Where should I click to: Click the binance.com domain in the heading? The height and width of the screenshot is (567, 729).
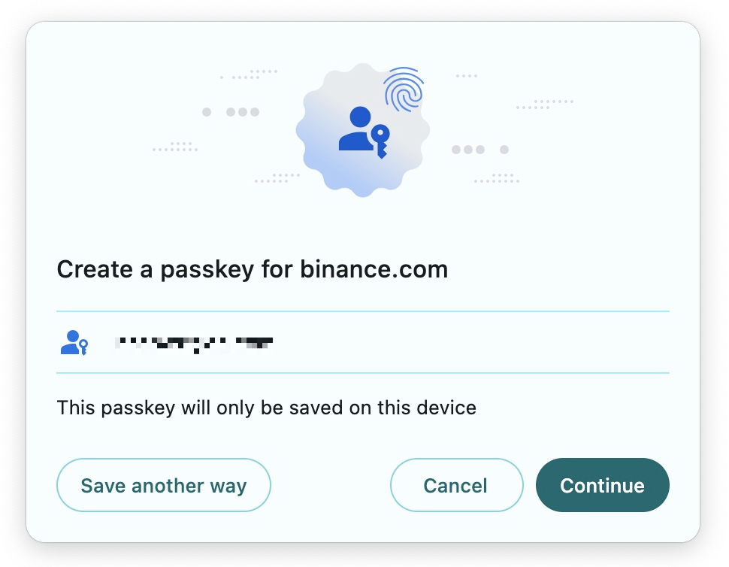click(x=374, y=269)
